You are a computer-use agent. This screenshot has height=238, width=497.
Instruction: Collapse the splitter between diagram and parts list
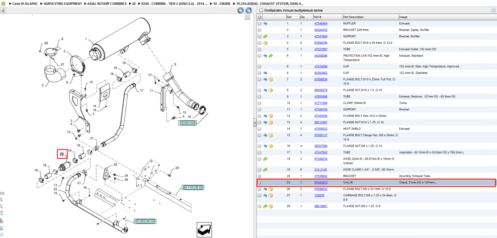click(x=254, y=123)
